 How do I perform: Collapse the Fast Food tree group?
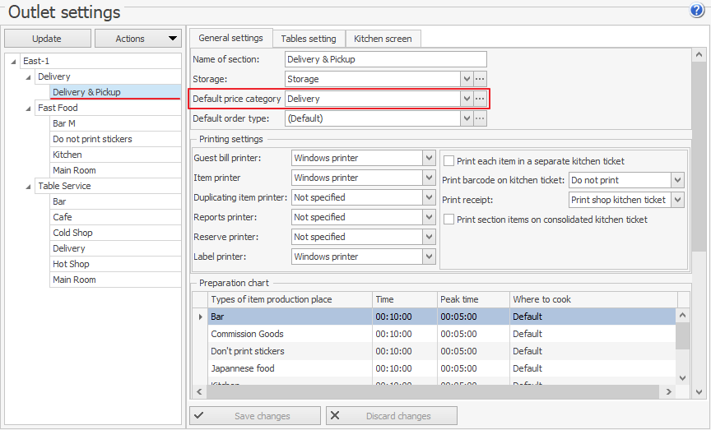29,109
